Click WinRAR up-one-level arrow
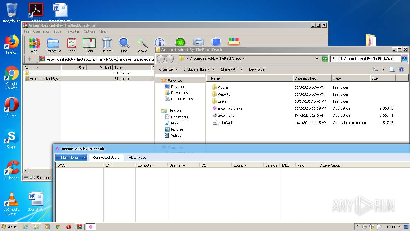410x231 pixels. coord(29,59)
